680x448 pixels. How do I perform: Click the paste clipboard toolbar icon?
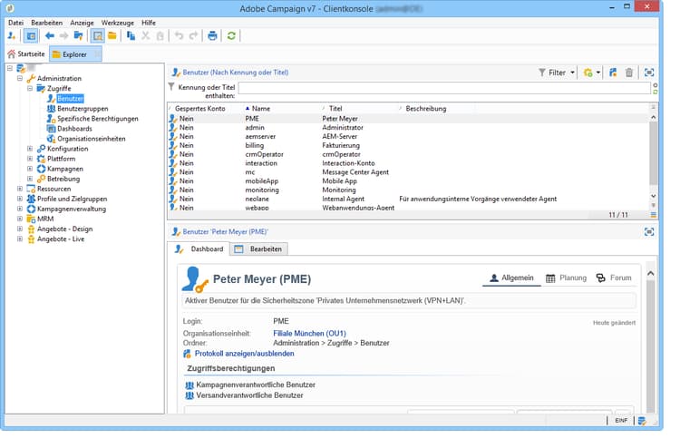click(160, 36)
